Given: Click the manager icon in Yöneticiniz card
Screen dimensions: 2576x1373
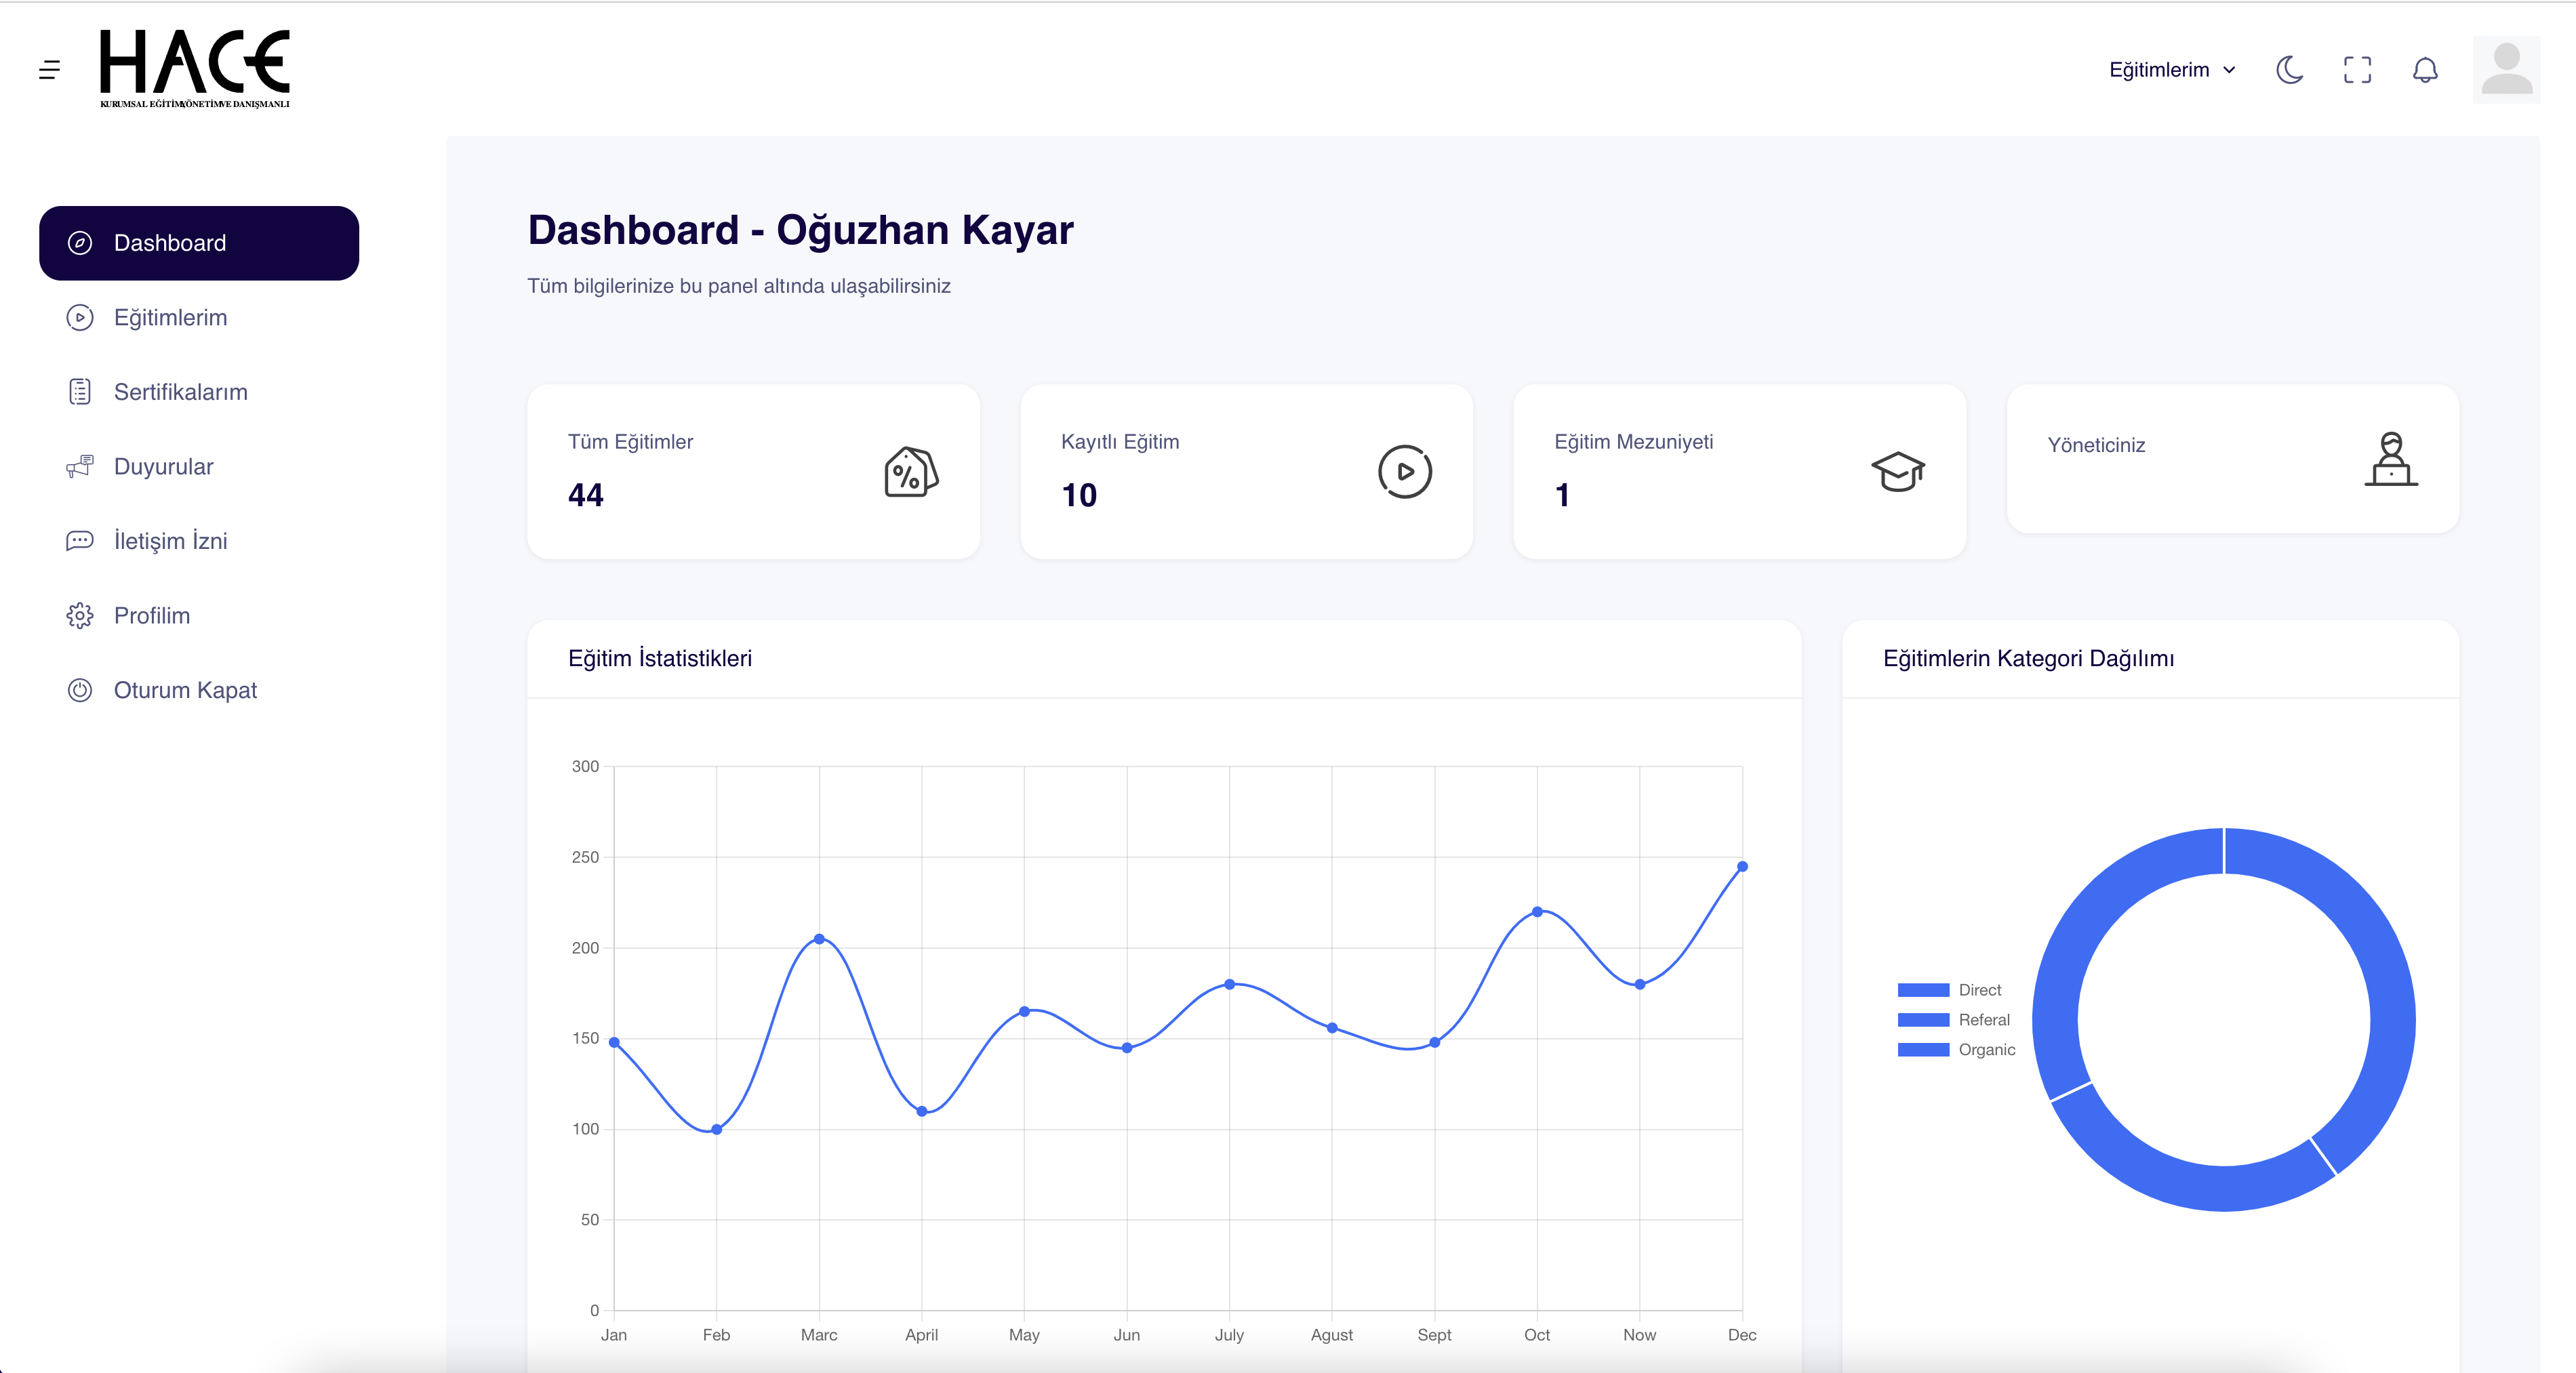Looking at the screenshot, I should (x=2391, y=459).
